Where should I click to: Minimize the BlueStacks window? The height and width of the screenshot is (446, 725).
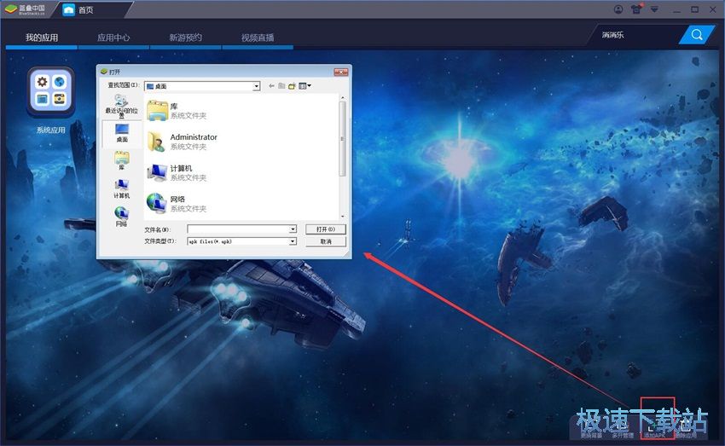click(x=677, y=9)
